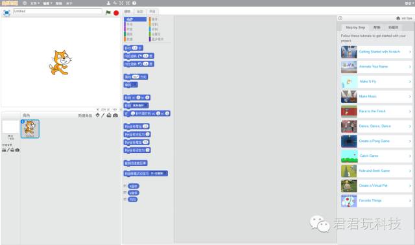Select the 事件 events category
The image size is (415, 245).
[160, 19]
